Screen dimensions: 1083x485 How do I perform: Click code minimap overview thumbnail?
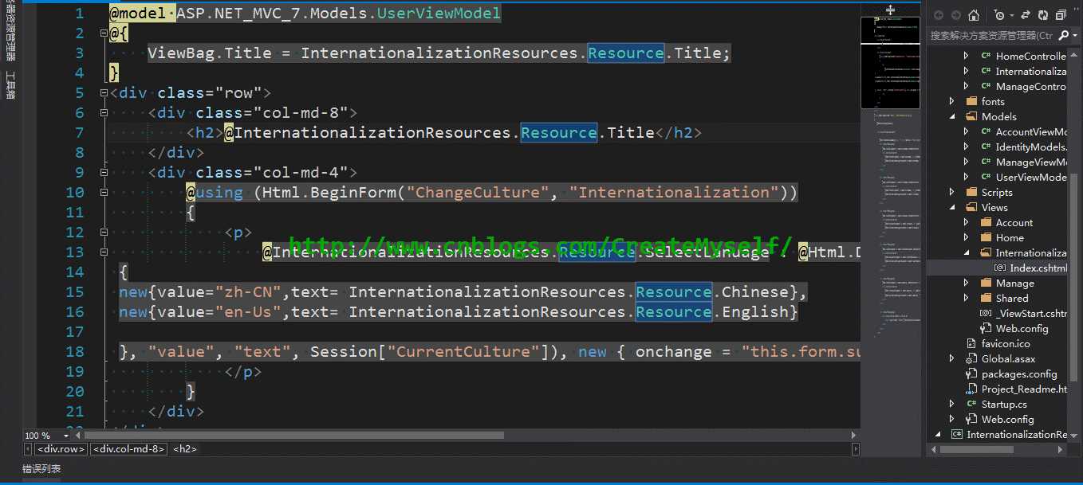tap(891, 62)
